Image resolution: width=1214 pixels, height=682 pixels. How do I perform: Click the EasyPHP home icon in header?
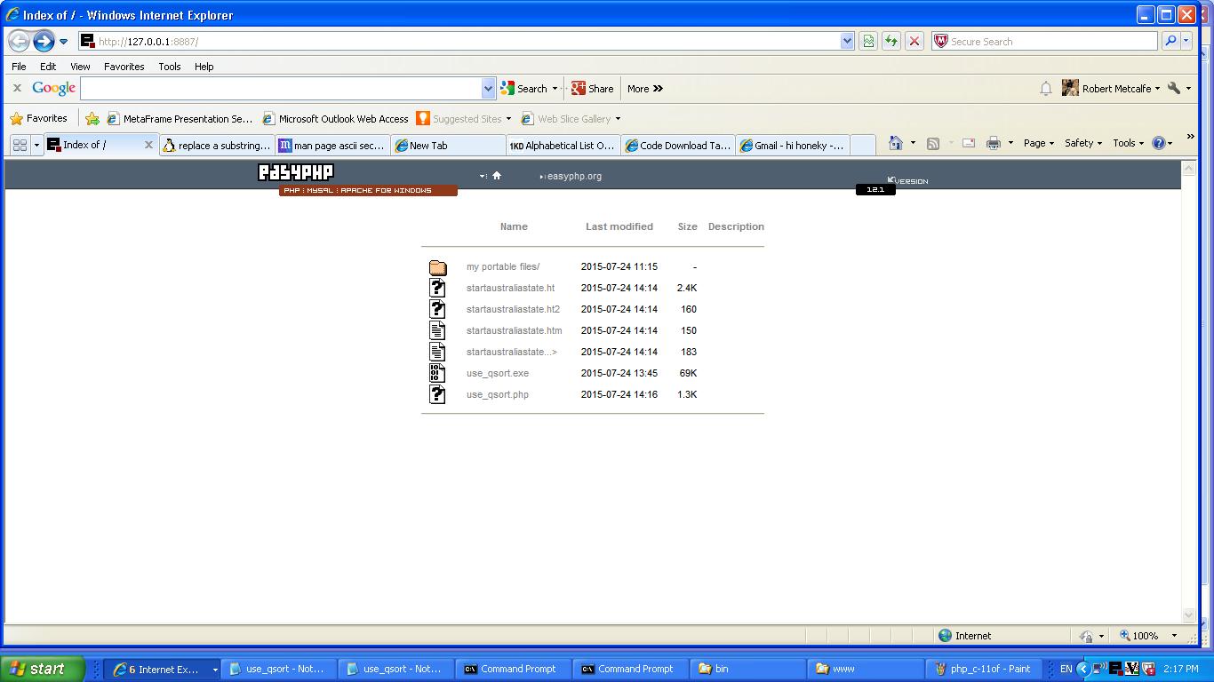497,176
